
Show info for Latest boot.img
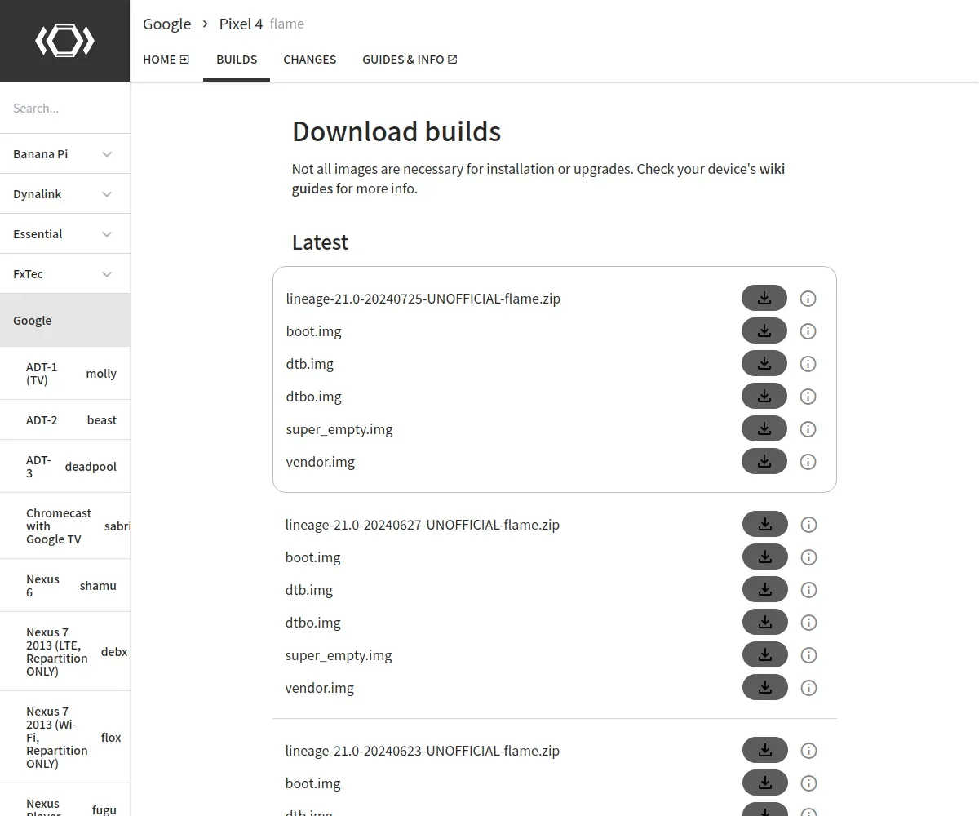[808, 331]
